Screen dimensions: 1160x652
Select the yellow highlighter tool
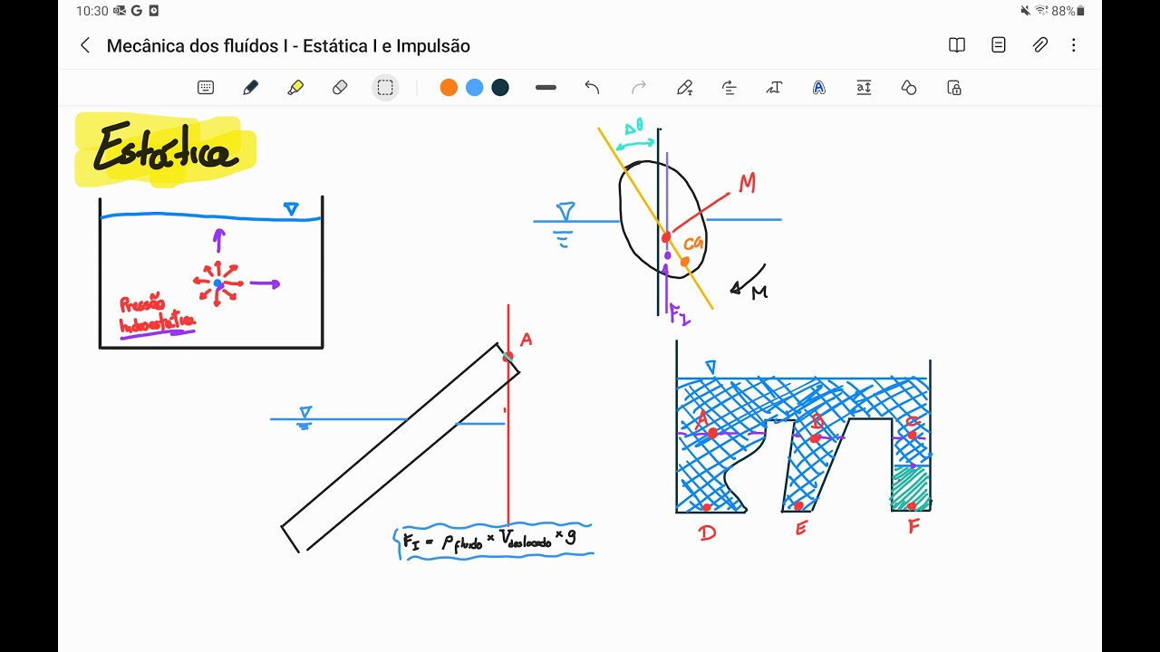[x=295, y=88]
